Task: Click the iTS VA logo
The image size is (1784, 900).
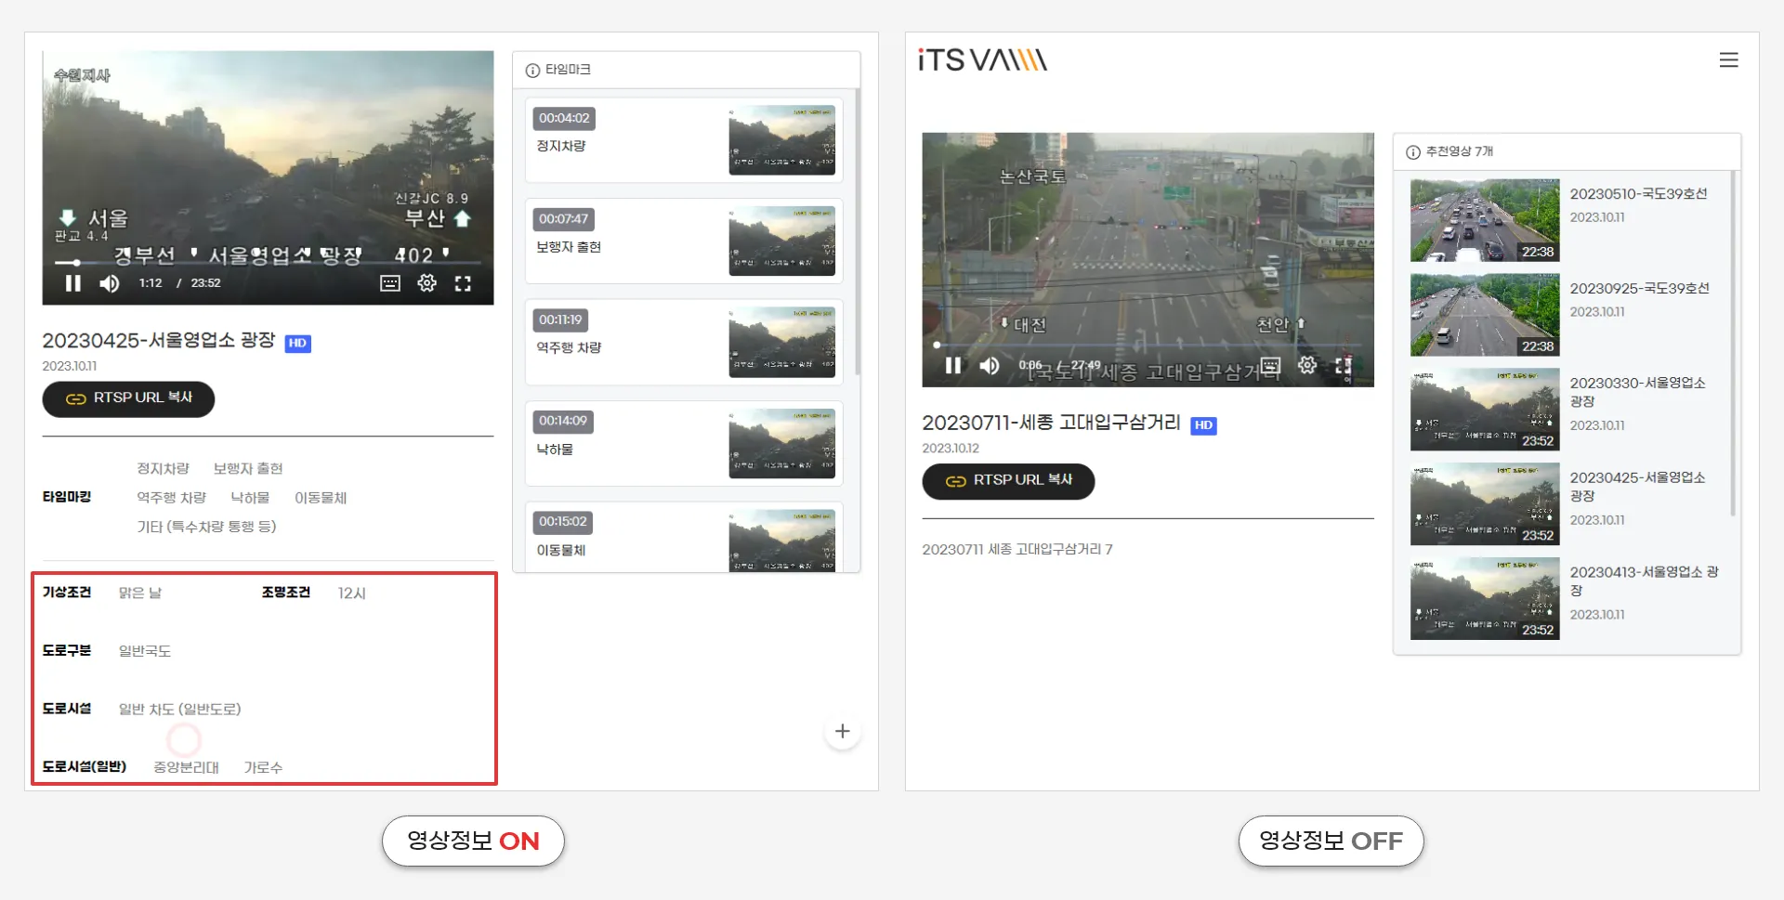Action: coord(982,60)
